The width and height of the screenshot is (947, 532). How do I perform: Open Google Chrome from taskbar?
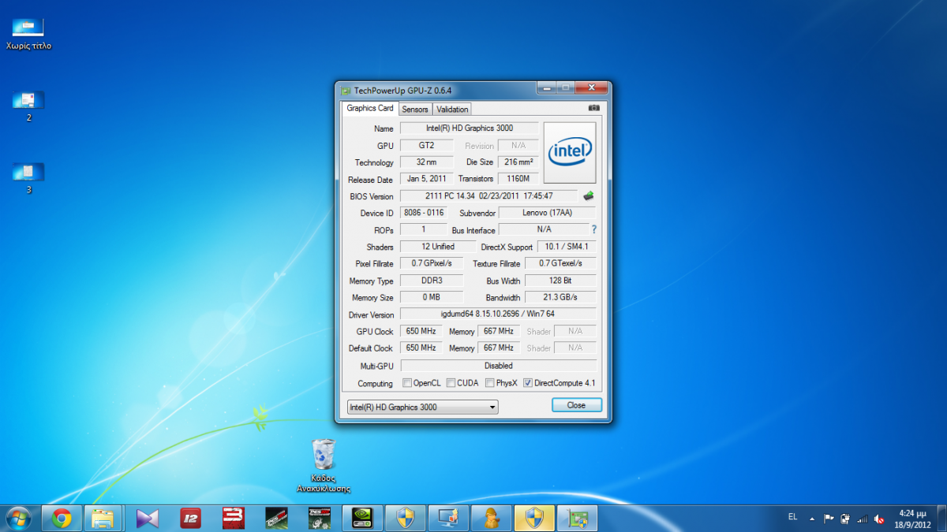(x=62, y=518)
